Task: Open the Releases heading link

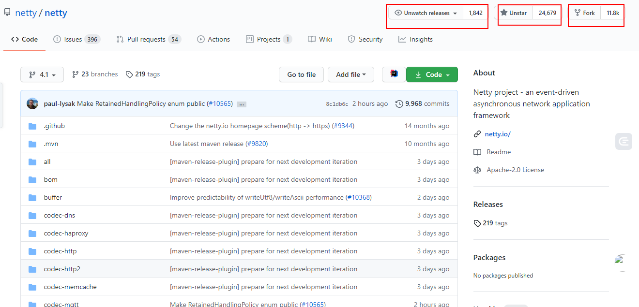Action: [488, 204]
